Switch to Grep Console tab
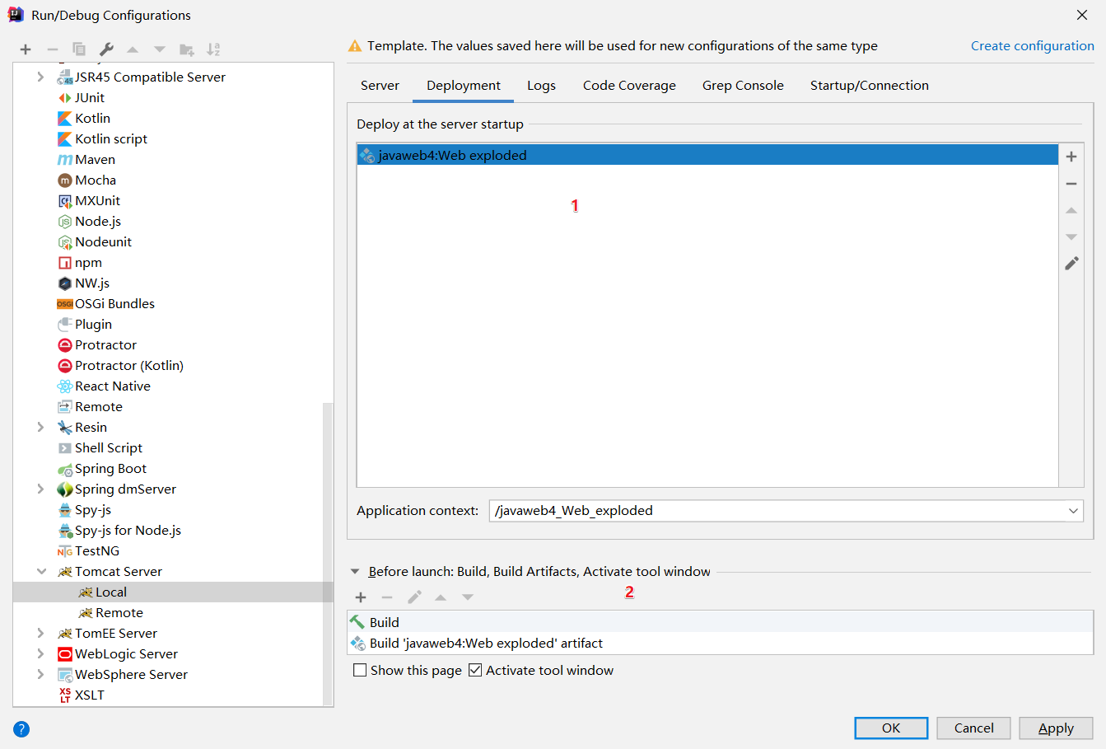The width and height of the screenshot is (1106, 749). point(743,85)
